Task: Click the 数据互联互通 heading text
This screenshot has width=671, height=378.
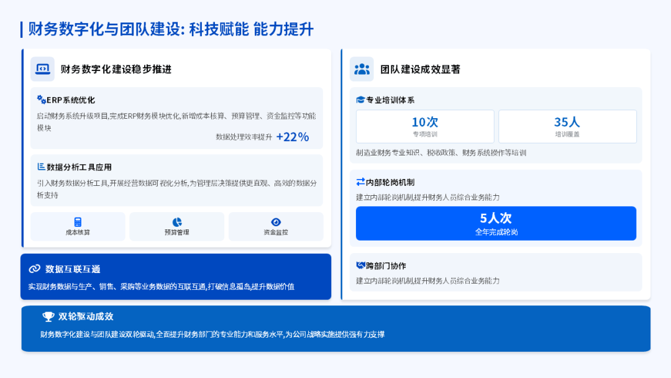Action: 73,269
